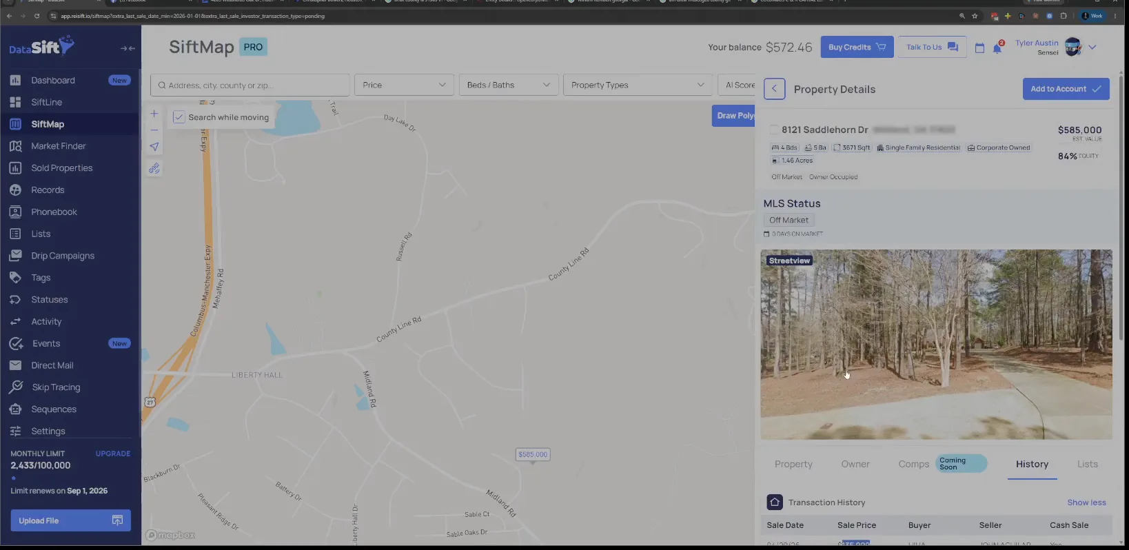This screenshot has width=1129, height=550.
Task: Zoom in on the map with plus
Action: (154, 114)
